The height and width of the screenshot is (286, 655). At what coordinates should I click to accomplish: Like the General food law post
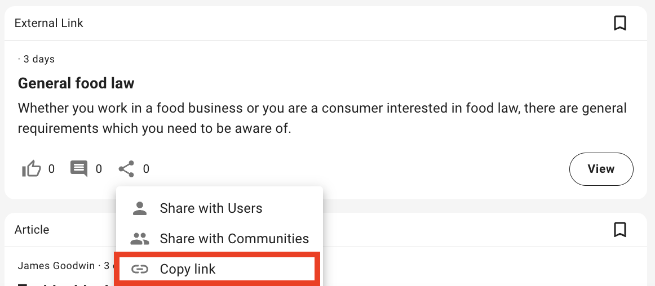(31, 169)
